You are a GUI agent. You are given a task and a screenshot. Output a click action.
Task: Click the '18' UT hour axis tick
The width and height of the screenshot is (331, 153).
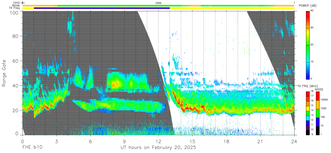[x=226, y=141]
